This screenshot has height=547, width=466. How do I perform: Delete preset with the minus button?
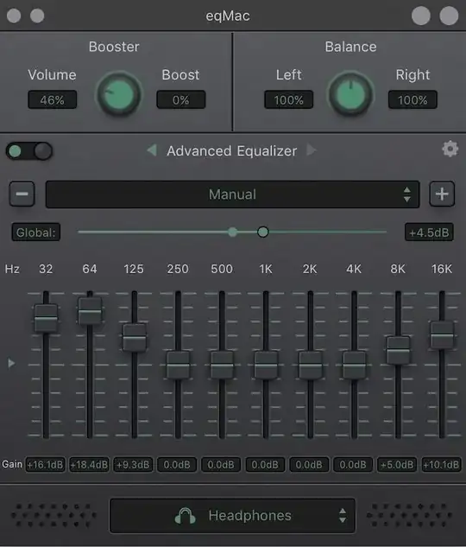22,194
